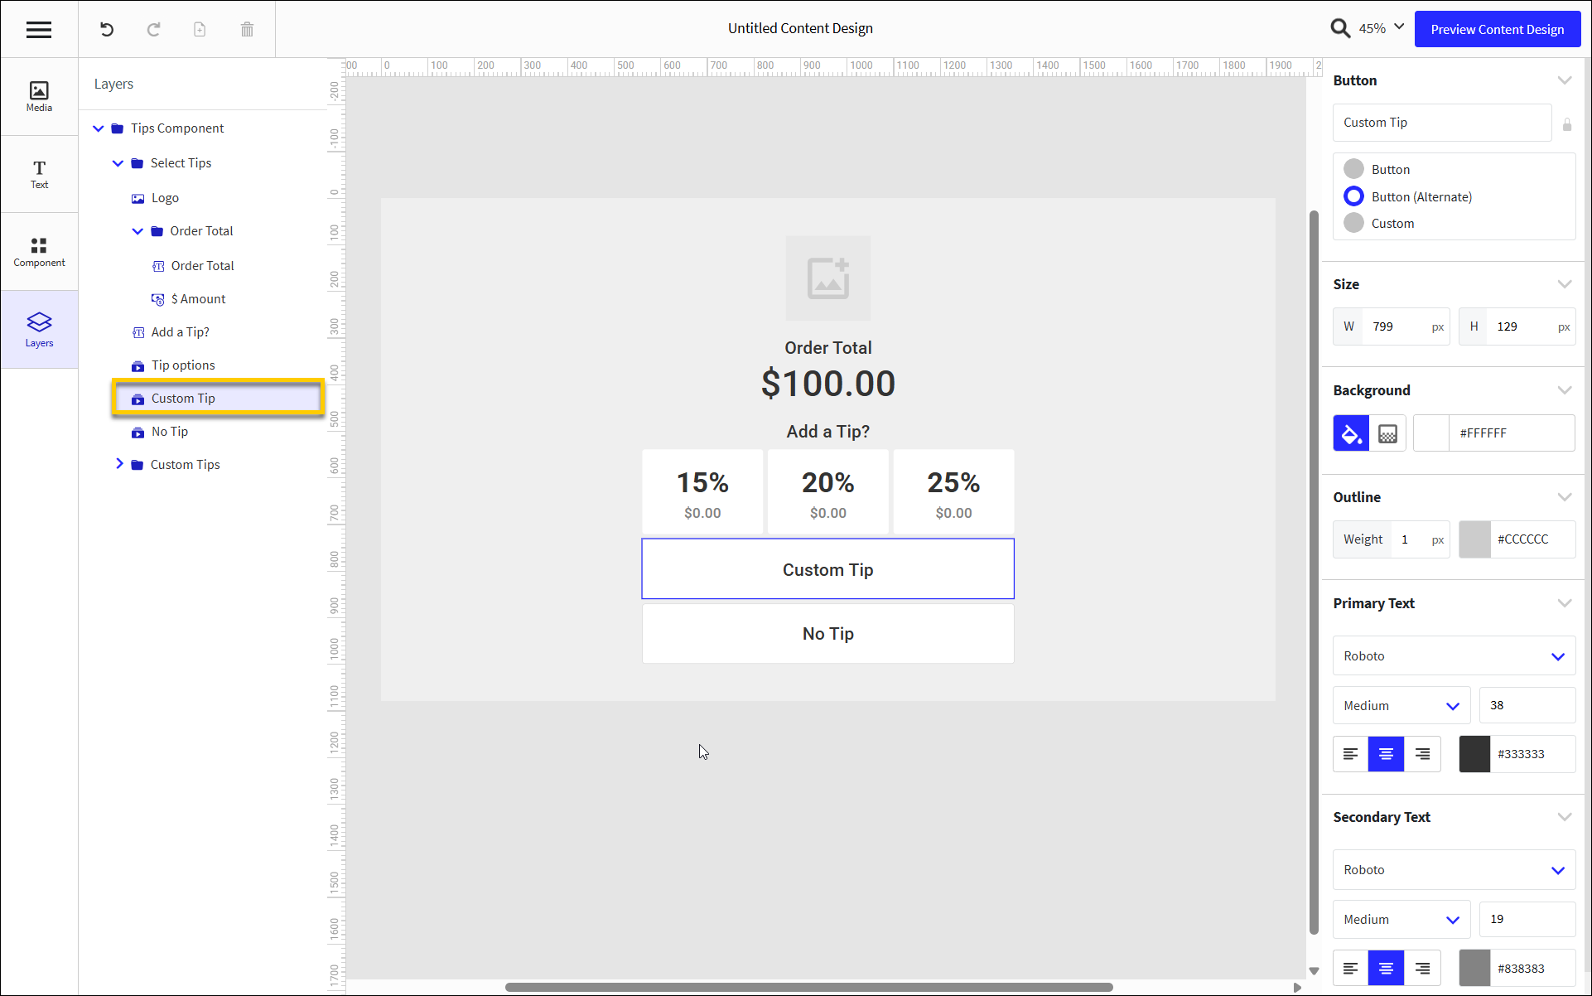This screenshot has height=996, width=1592.
Task: Align primary text left
Action: (x=1351, y=754)
